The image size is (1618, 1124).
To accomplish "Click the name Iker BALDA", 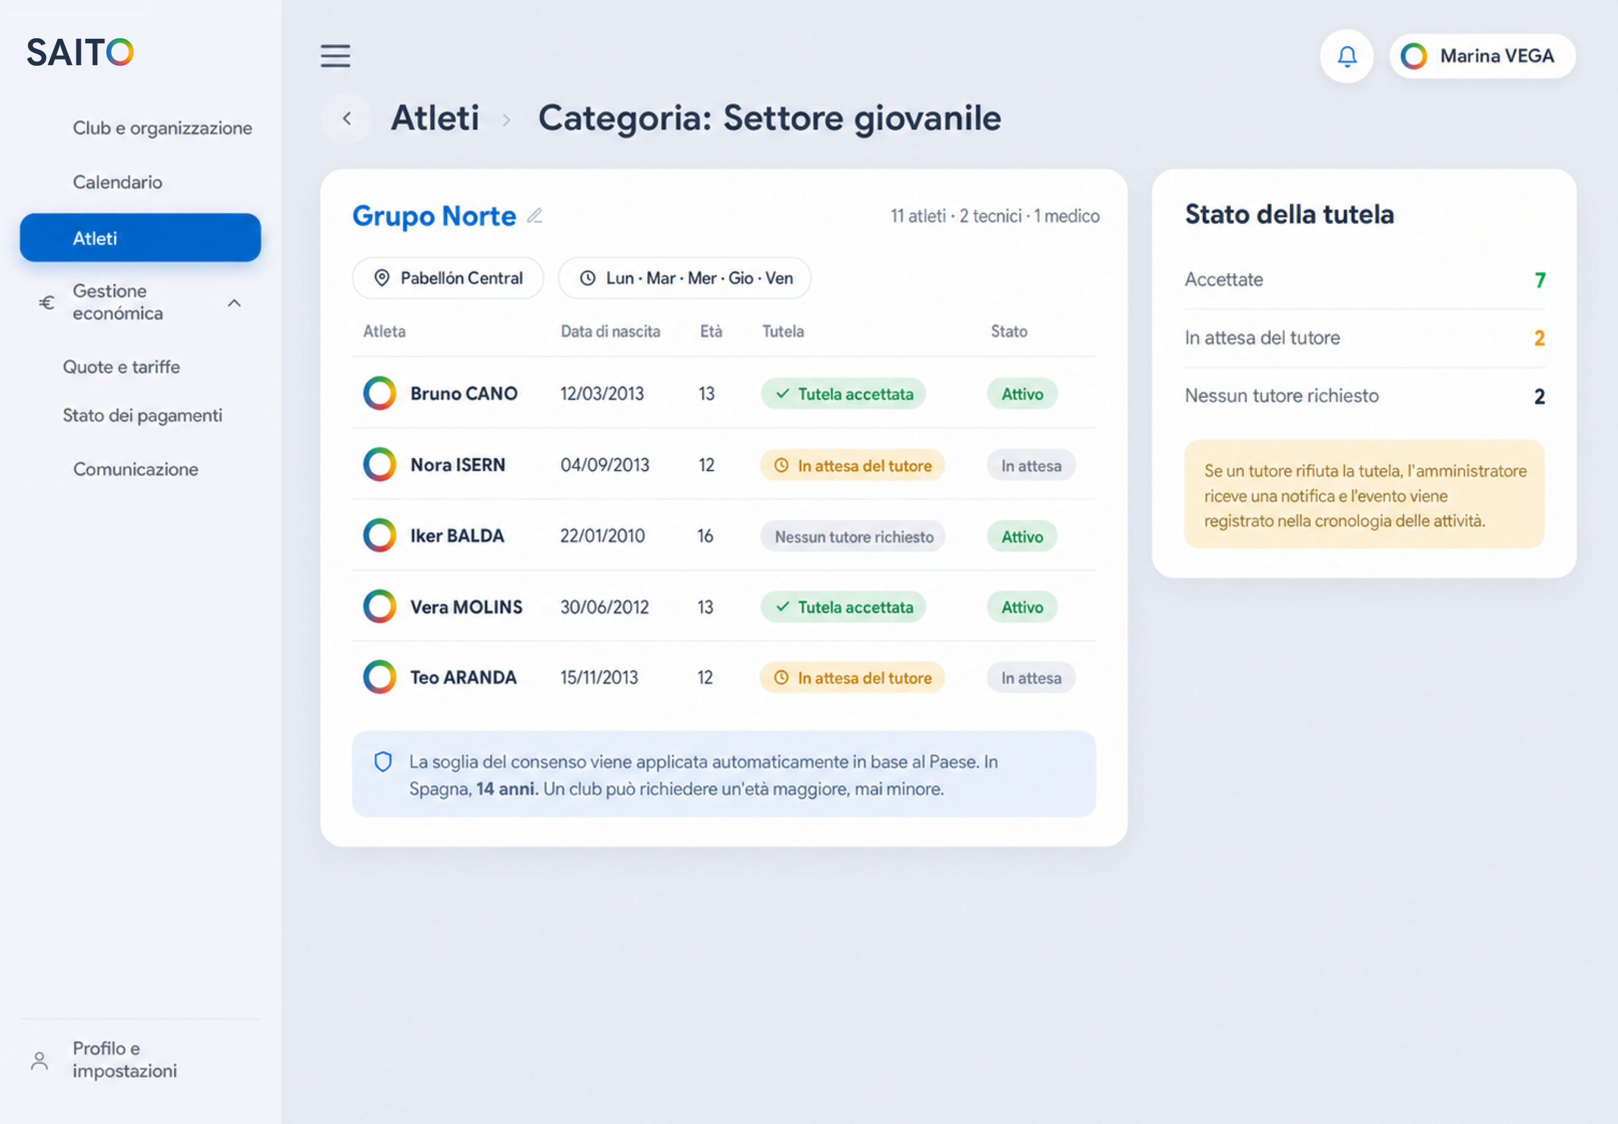I will [458, 536].
